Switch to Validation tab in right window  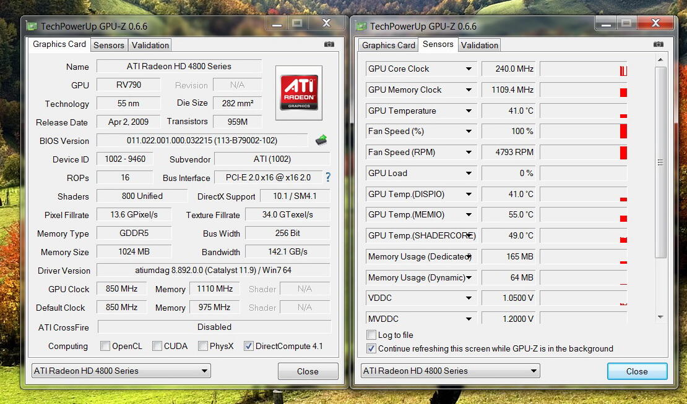pos(479,45)
